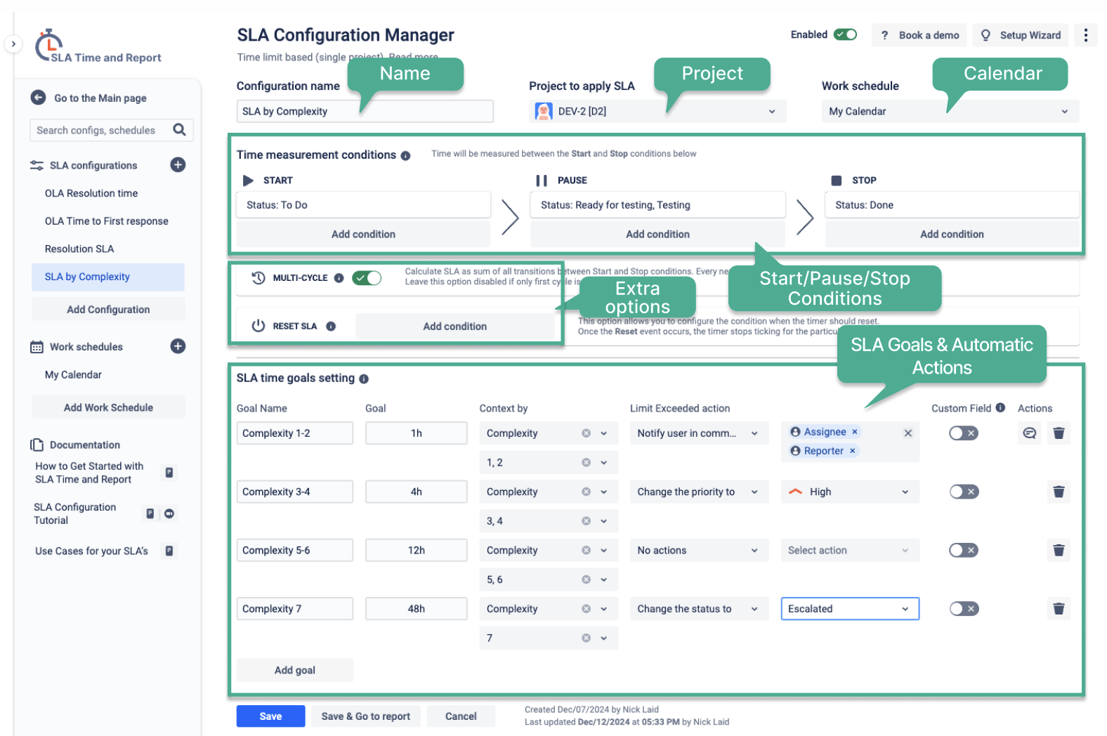Click the Configuration name input field

[x=365, y=111]
